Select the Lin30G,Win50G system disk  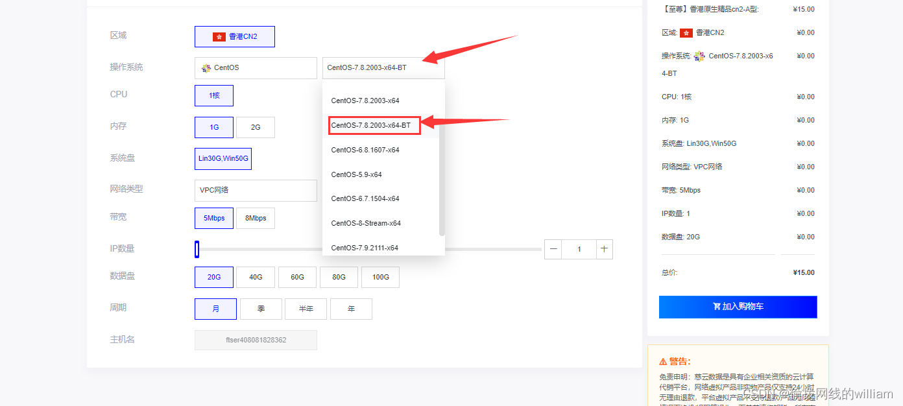click(x=223, y=159)
